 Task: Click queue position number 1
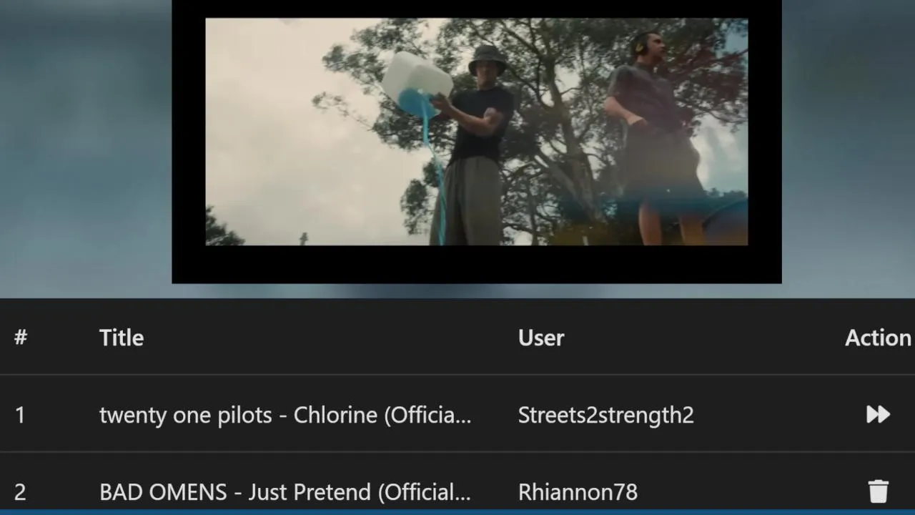[20, 415]
